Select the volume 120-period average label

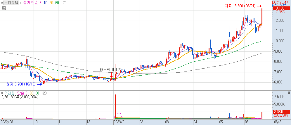(44, 93)
